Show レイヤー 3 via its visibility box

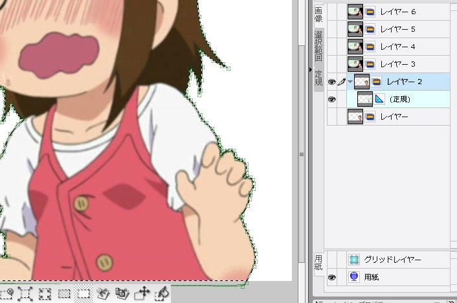(x=332, y=65)
